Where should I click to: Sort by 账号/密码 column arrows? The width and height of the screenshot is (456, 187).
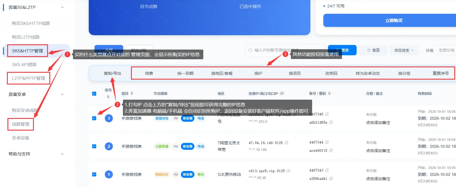(329, 93)
